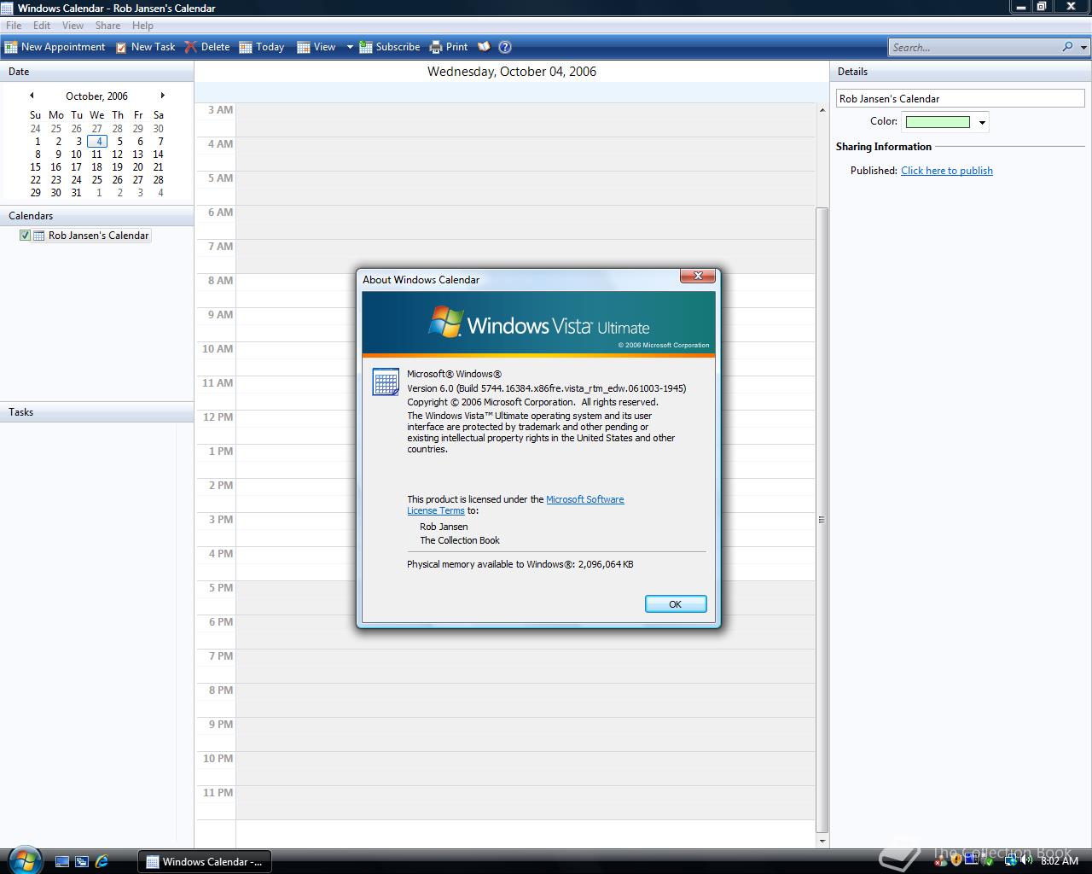Select October 31 in mini calendar
This screenshot has height=874, width=1092.
[x=76, y=193]
